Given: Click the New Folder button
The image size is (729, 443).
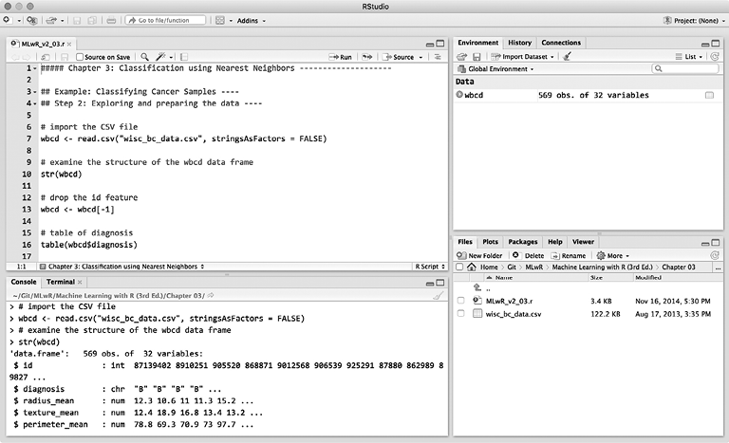Looking at the screenshot, I should pyautogui.click(x=480, y=255).
